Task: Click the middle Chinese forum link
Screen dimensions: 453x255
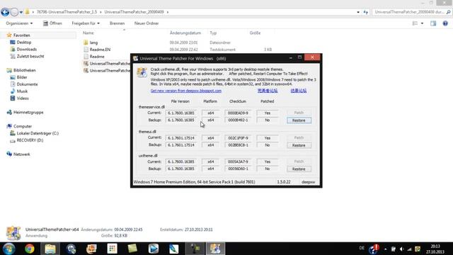Action: pyautogui.click(x=268, y=91)
